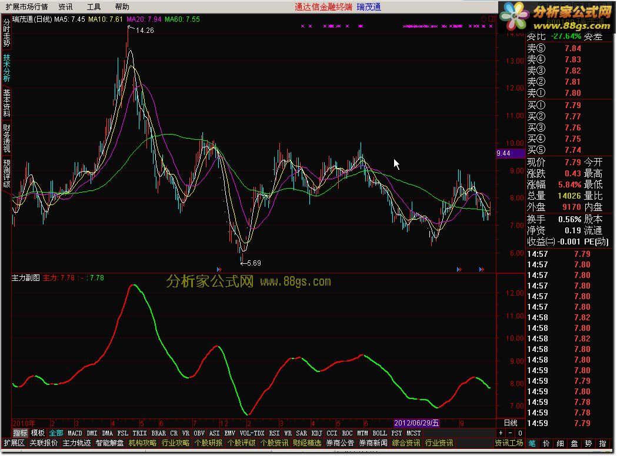
Task: Open the 行业资讯 link
Action: pyautogui.click(x=439, y=444)
